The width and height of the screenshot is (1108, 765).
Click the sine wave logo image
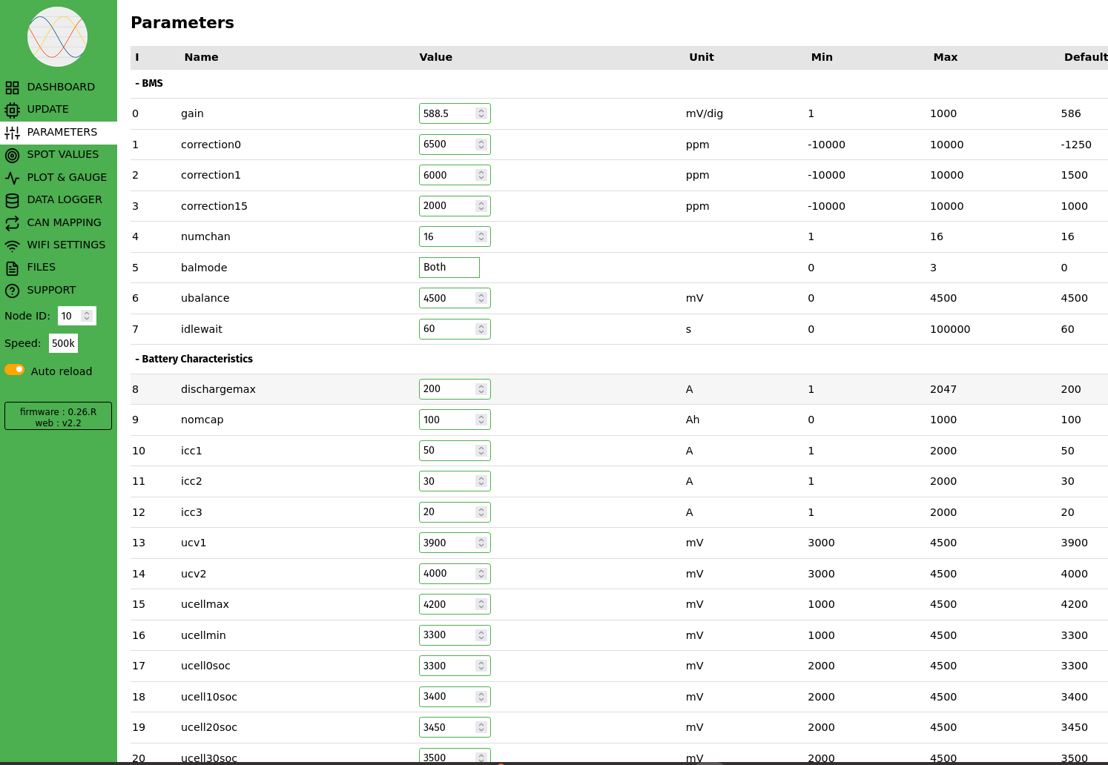57,36
